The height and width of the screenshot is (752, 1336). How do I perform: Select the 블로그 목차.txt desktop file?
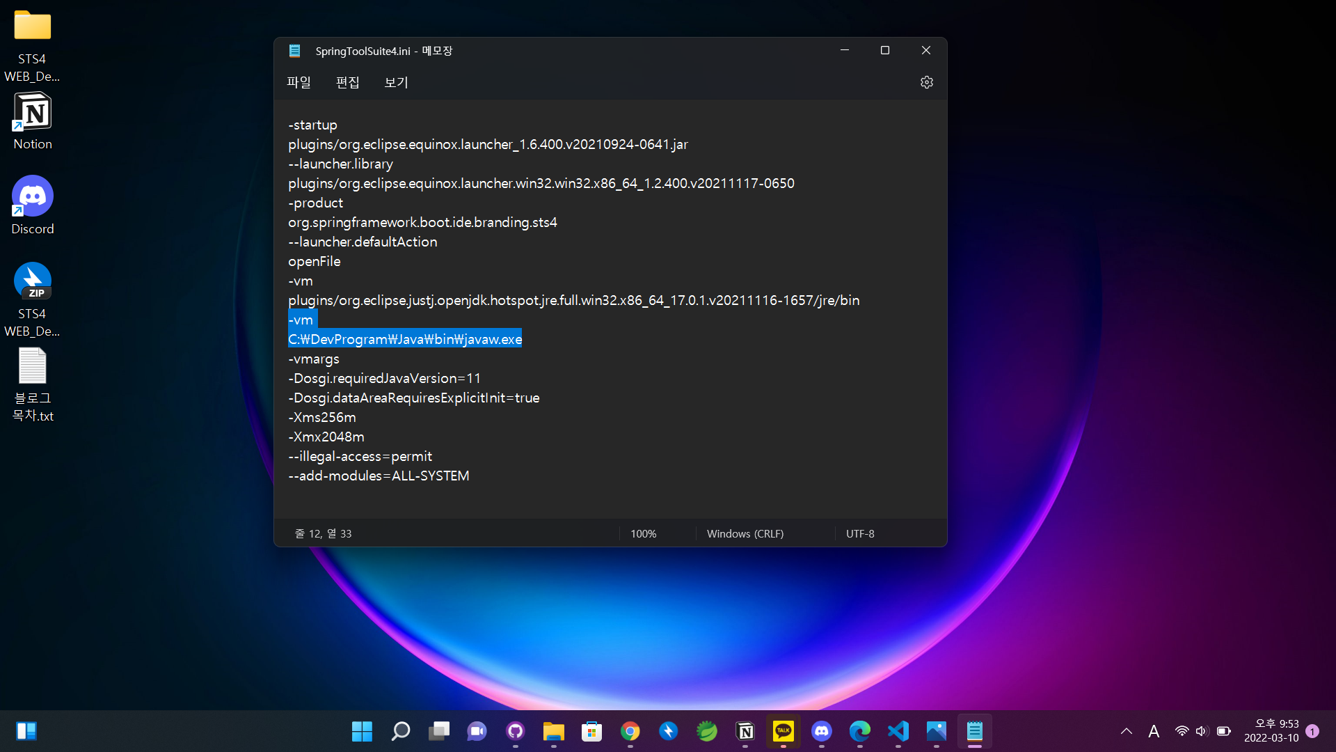[x=33, y=384]
